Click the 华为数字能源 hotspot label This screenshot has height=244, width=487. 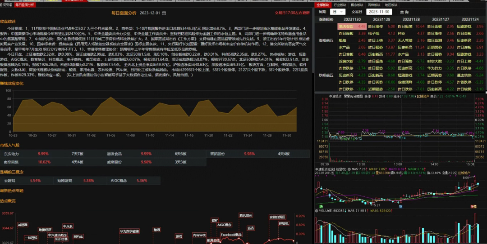coord(129,231)
